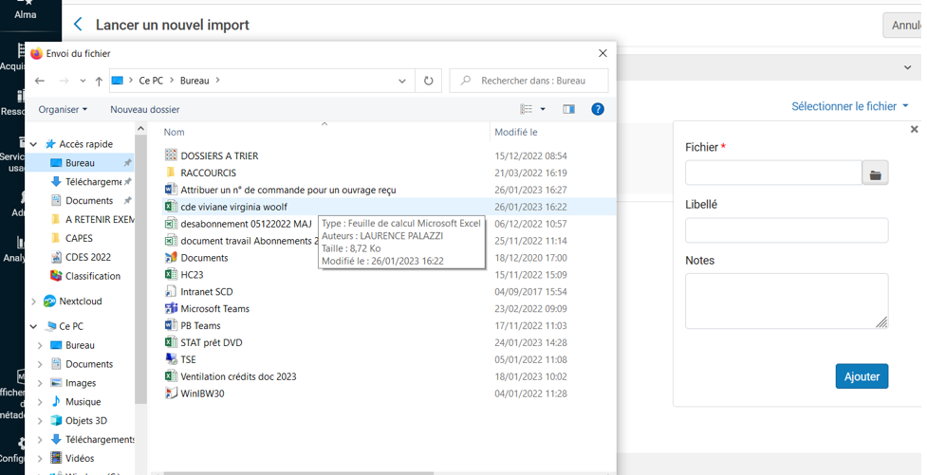The height and width of the screenshot is (475, 927).
Task: Open the Sélectionner le fichier dropdown
Action: (x=849, y=106)
